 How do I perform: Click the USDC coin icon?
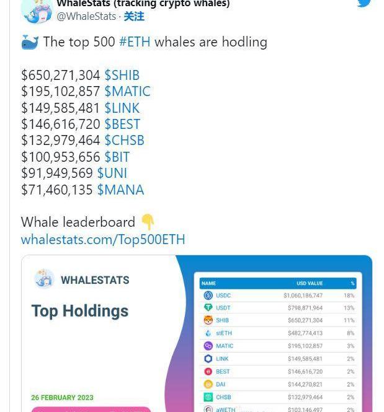coord(208,296)
